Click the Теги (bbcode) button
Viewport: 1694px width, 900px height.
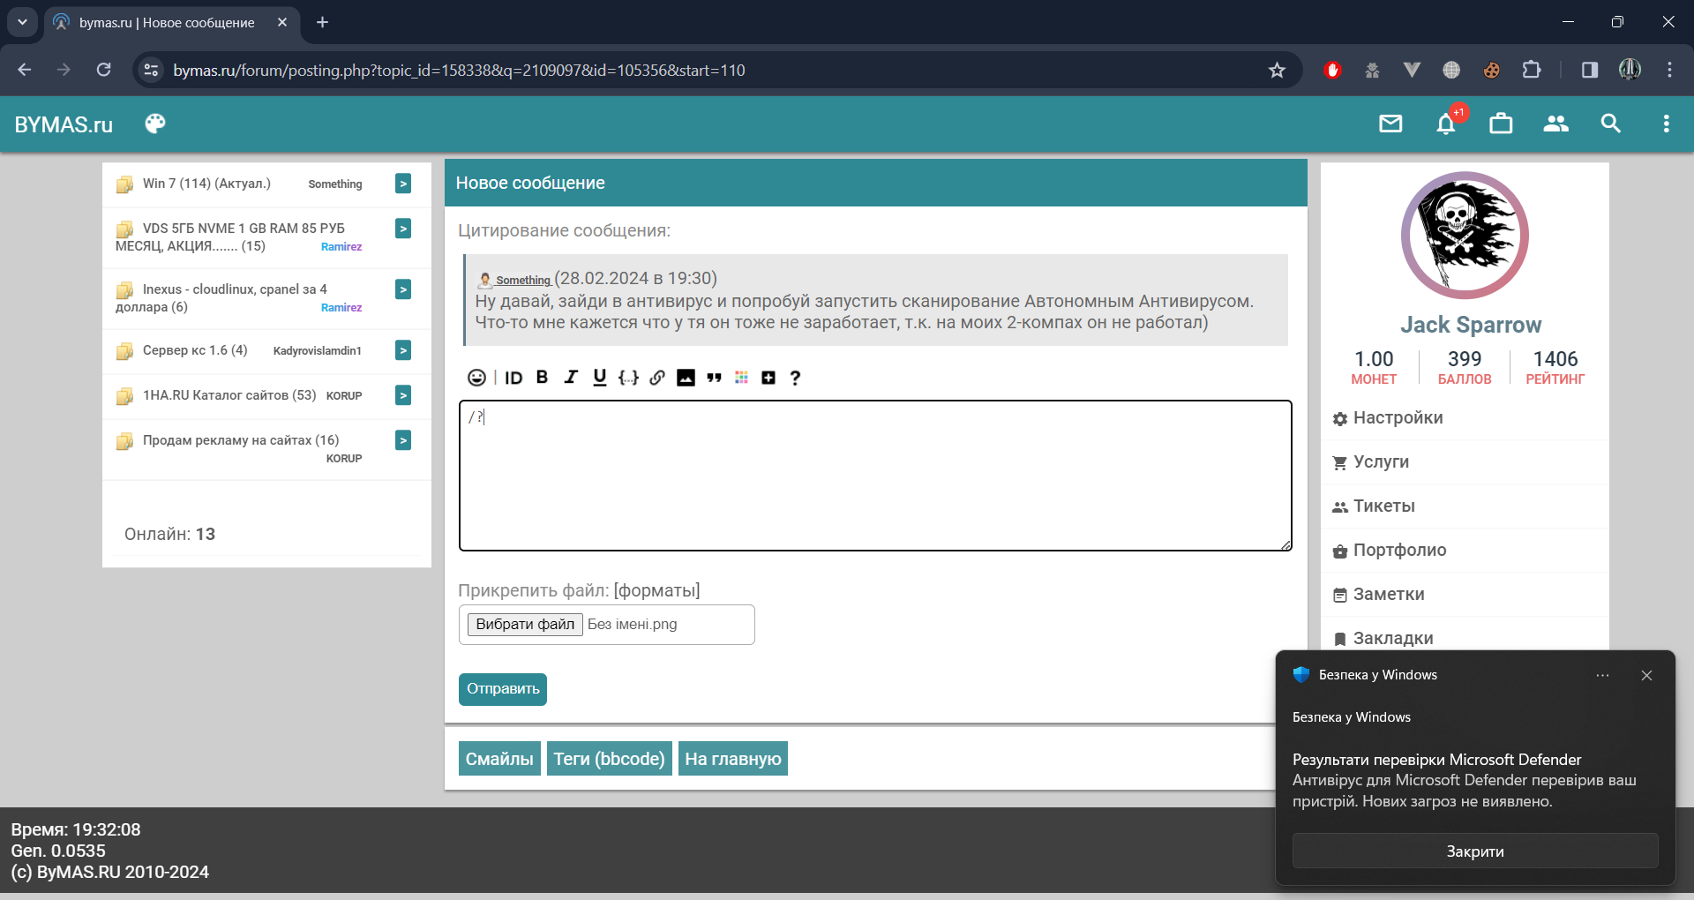[x=609, y=759]
